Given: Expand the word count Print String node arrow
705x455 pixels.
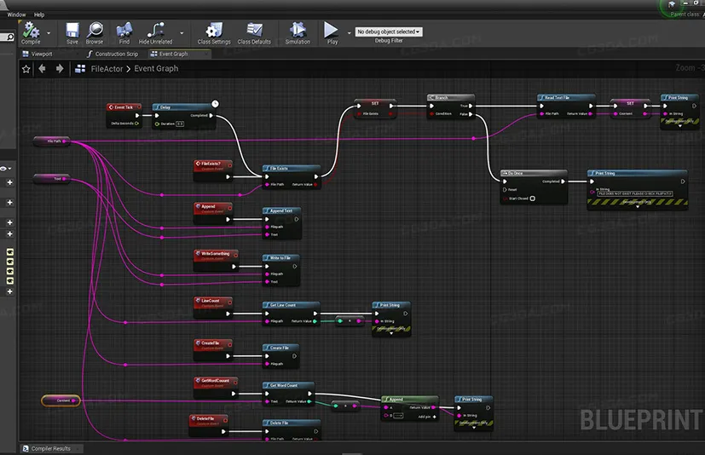Looking at the screenshot, I should pos(474,428).
